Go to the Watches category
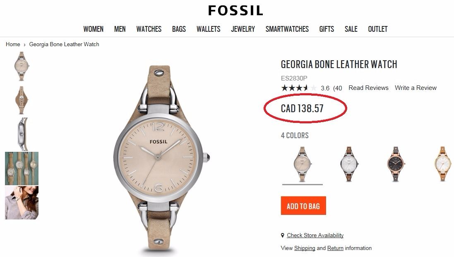This screenshot has height=257, width=454. coord(149,29)
